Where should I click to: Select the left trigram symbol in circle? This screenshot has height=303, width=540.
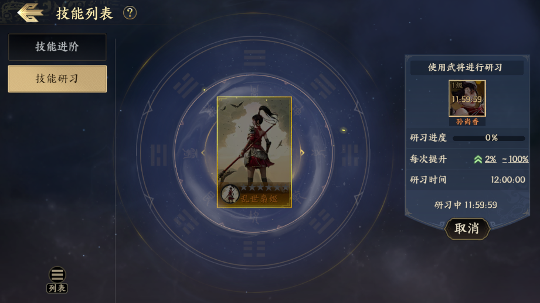point(159,155)
